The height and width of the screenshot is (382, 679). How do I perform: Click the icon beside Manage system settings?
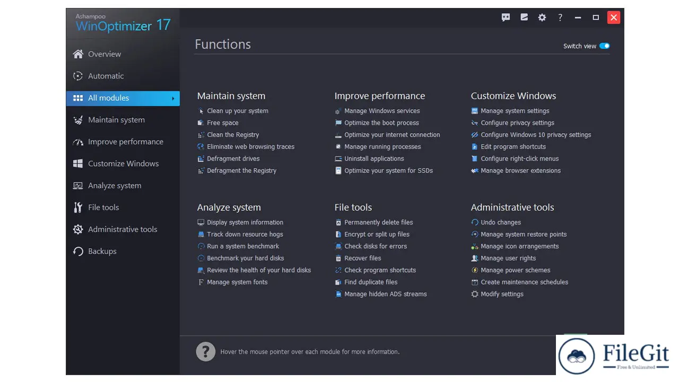475,111
